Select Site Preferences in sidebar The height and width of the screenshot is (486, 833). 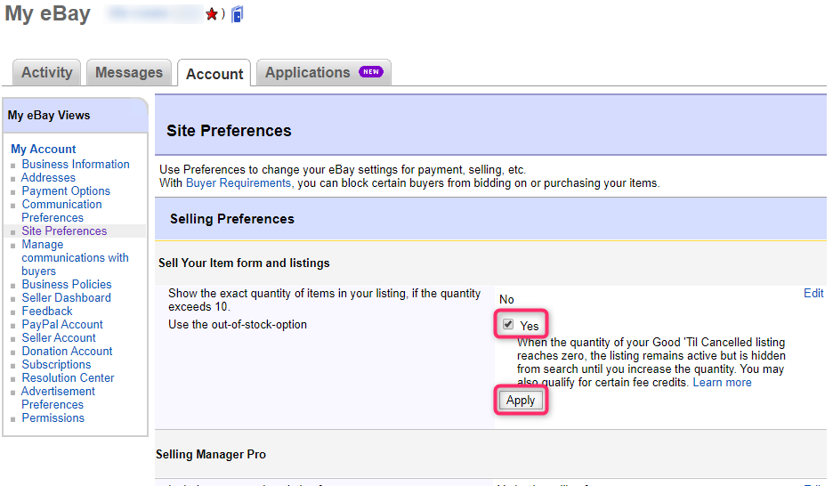tap(64, 231)
